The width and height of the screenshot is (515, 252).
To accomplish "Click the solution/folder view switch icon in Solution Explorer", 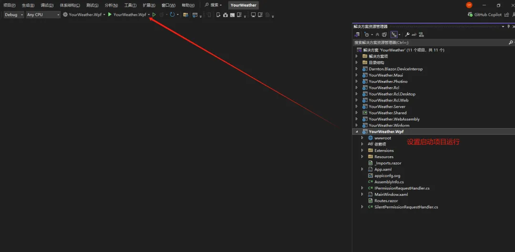I will [x=357, y=34].
